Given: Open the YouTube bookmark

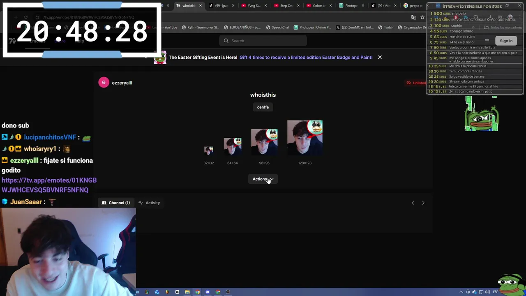Looking at the screenshot, I should [x=170, y=28].
